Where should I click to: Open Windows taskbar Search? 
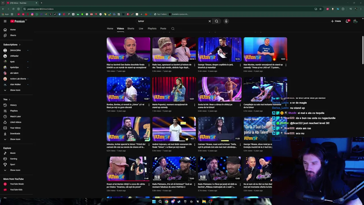pyautogui.click(x=160, y=202)
